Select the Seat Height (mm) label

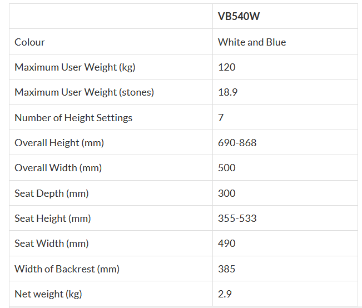53,218
